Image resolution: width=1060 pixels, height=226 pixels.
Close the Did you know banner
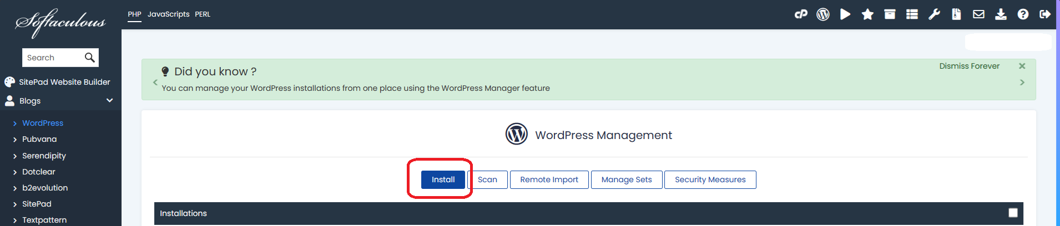1022,66
